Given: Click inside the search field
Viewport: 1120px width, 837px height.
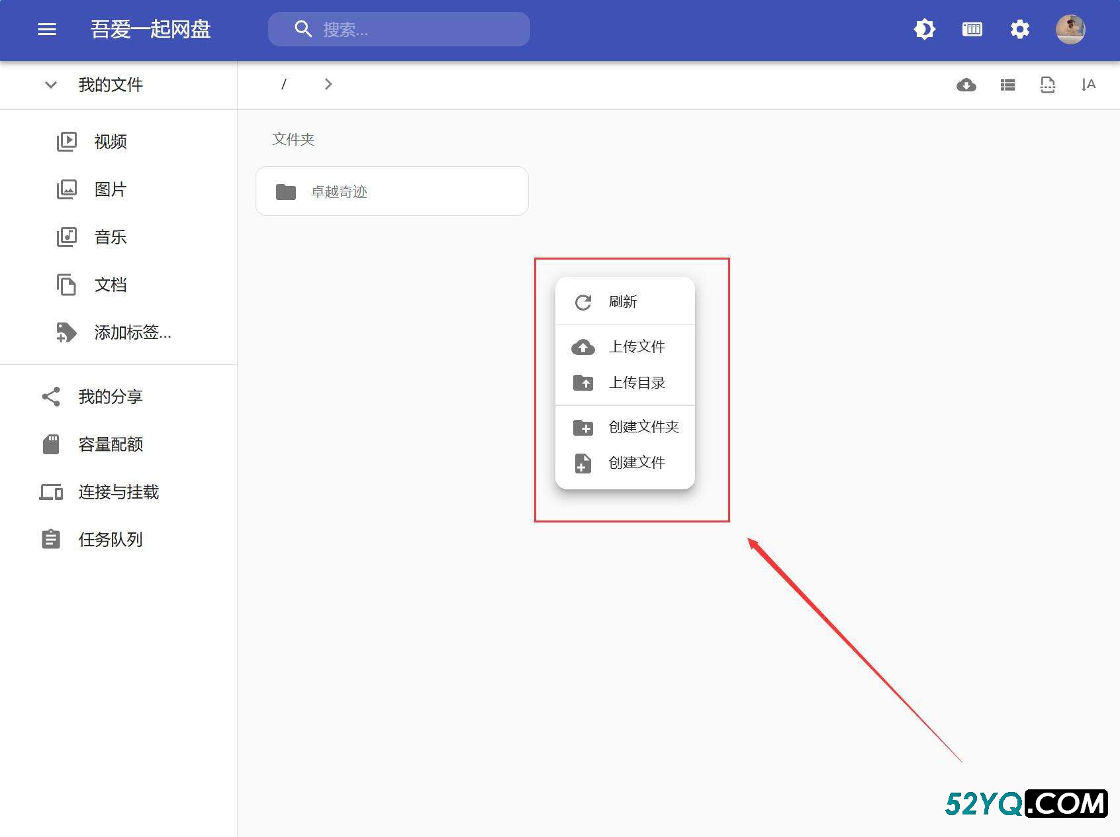Looking at the screenshot, I should [410, 29].
